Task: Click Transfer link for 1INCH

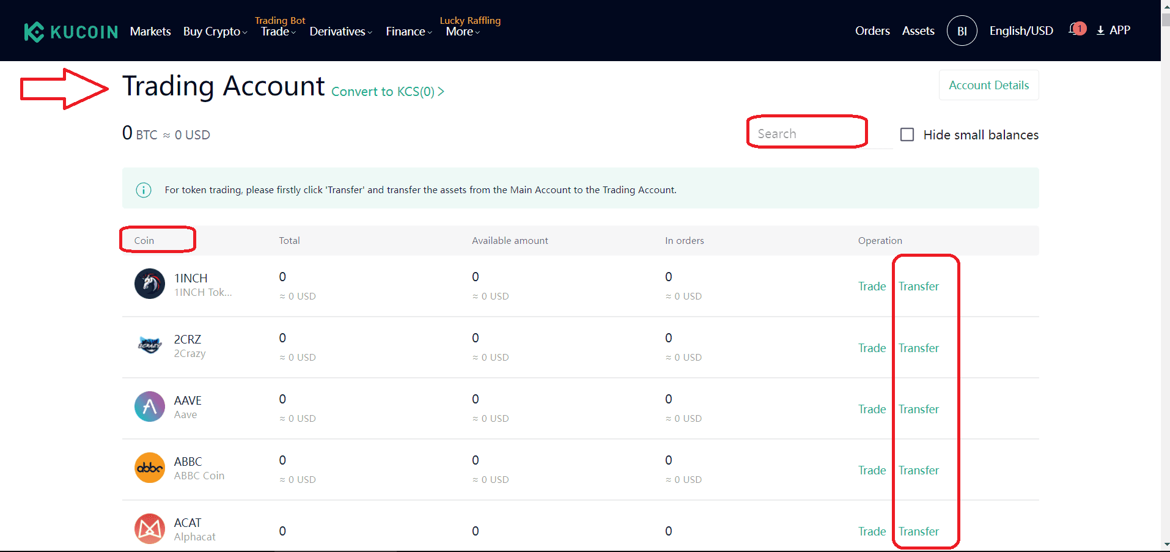Action: (918, 286)
